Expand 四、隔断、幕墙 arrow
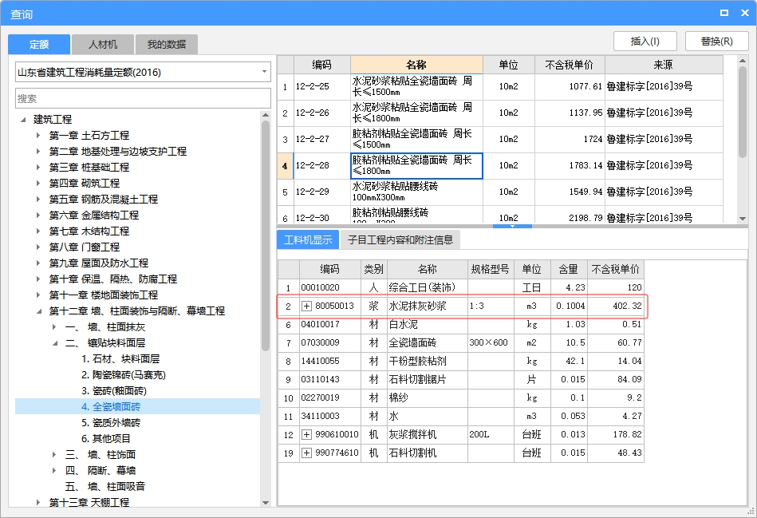 tap(54, 471)
